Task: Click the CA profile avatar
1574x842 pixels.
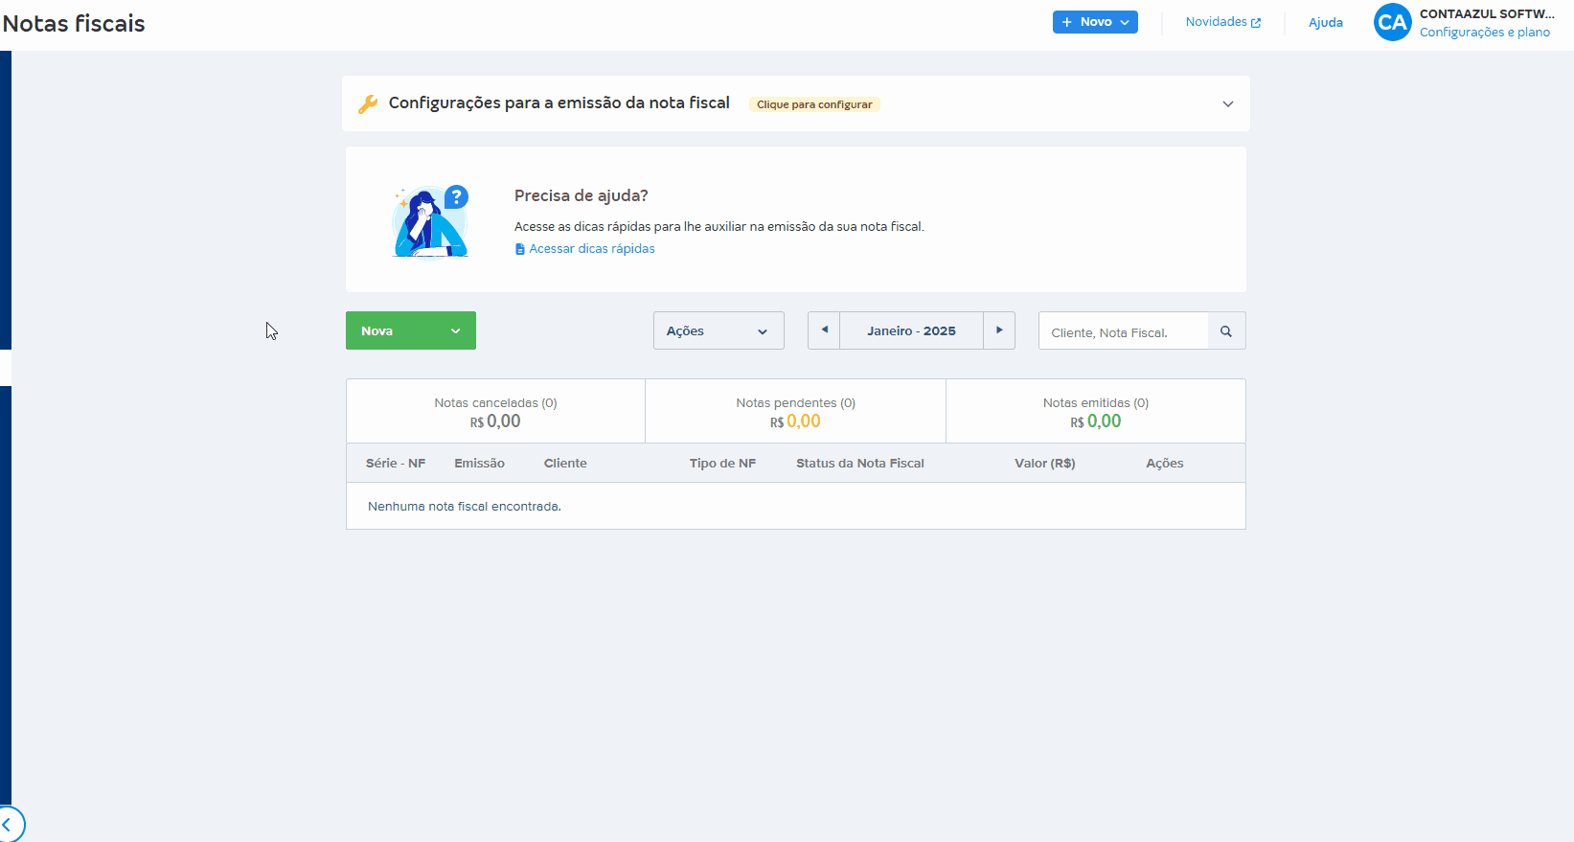Action: [x=1392, y=23]
